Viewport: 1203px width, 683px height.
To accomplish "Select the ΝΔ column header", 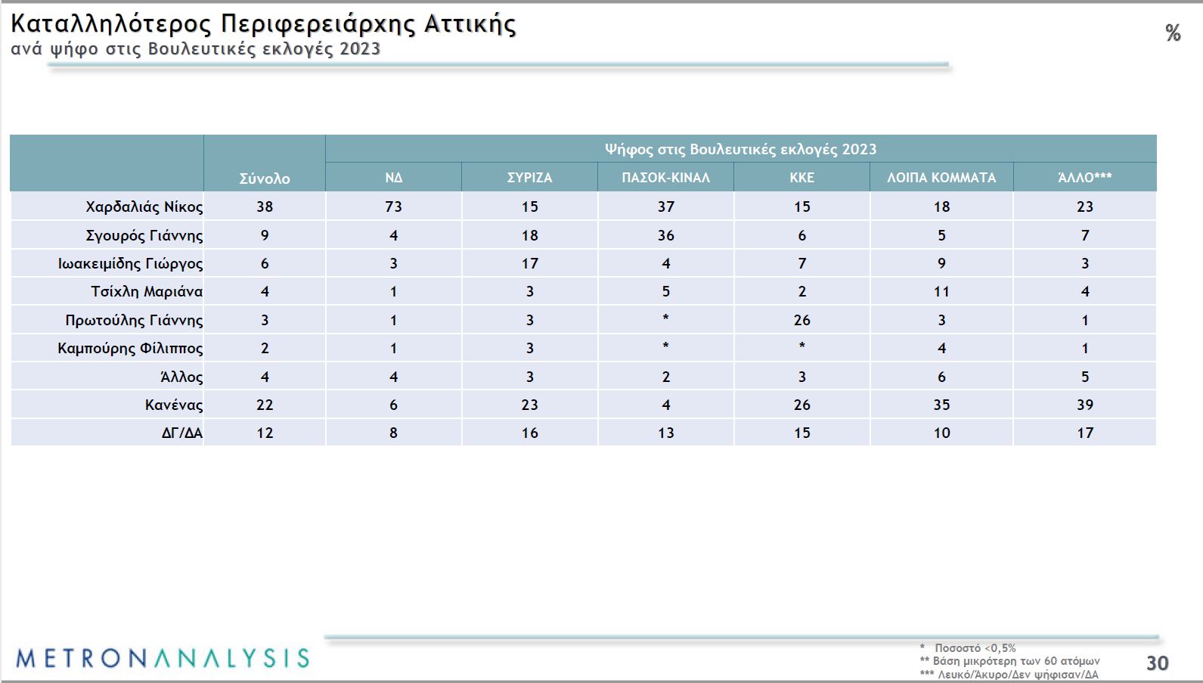I will click(393, 178).
